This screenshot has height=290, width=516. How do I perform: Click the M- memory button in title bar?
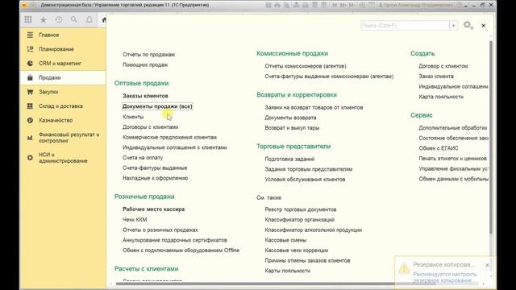click(352, 5)
